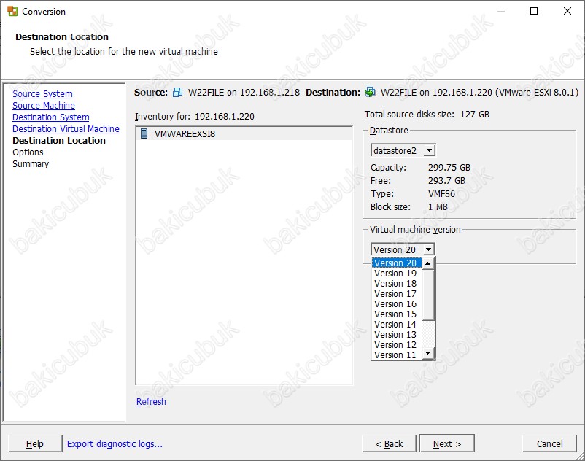The height and width of the screenshot is (461, 585).
Task: Open the datastore2 dropdown
Action: [430, 150]
